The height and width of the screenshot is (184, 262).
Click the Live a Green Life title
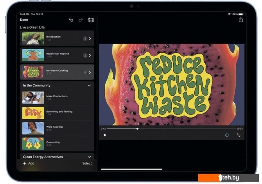[32, 27]
